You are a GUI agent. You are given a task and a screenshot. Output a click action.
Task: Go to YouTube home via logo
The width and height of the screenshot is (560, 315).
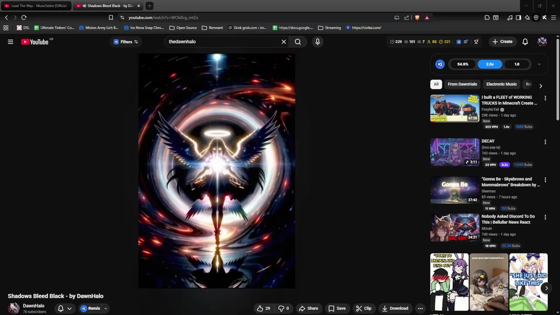[x=35, y=42]
